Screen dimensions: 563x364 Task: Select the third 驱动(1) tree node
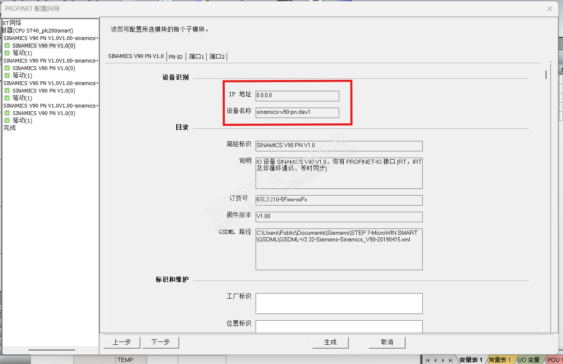[x=23, y=98]
